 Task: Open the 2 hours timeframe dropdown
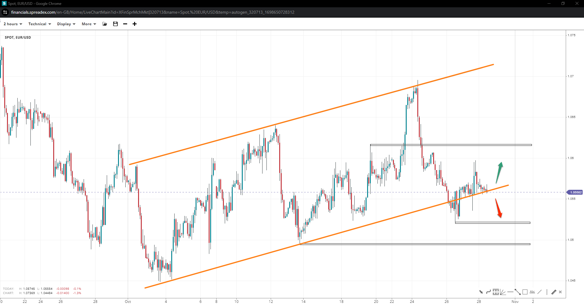(x=13, y=24)
